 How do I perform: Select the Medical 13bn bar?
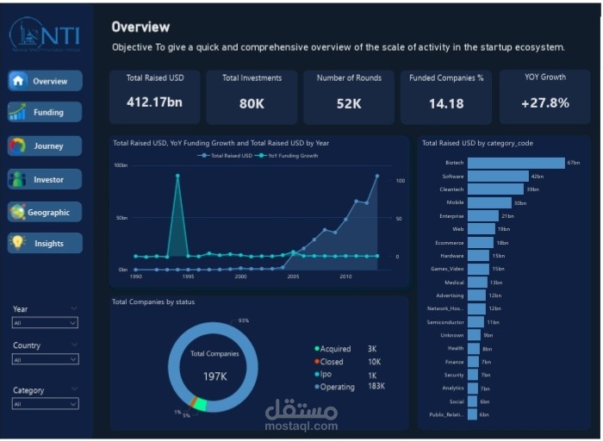click(477, 283)
